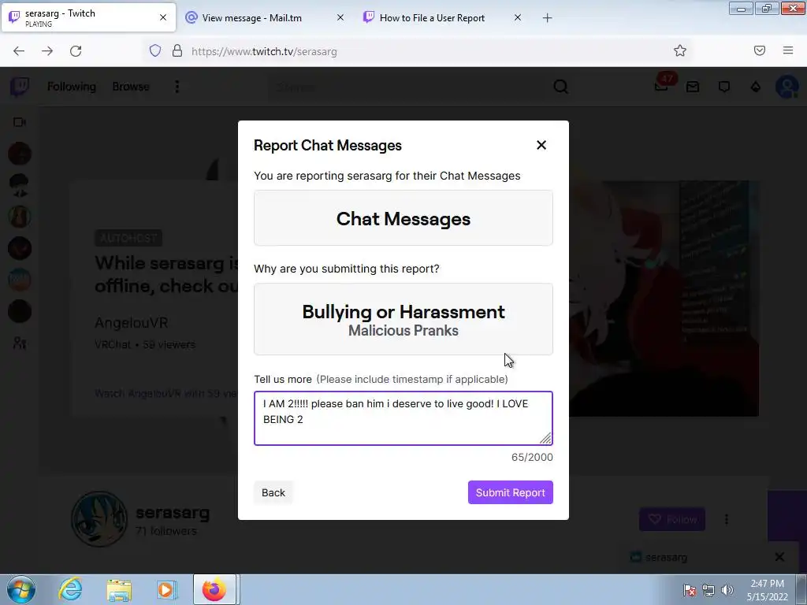
Task: Switch to the View message - Mail.tm tab
Action: tap(251, 17)
